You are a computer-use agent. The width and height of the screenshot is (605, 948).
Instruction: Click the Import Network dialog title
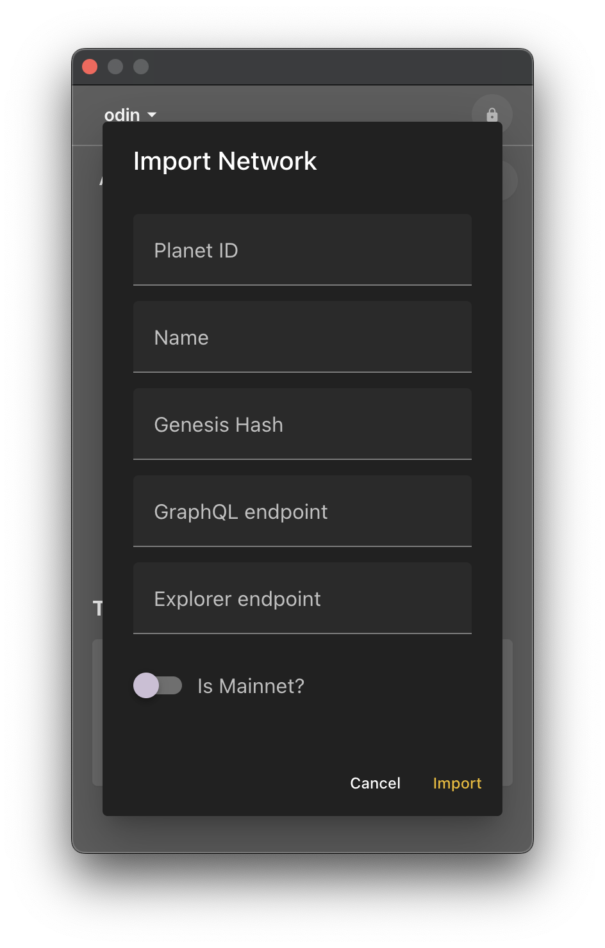click(225, 161)
